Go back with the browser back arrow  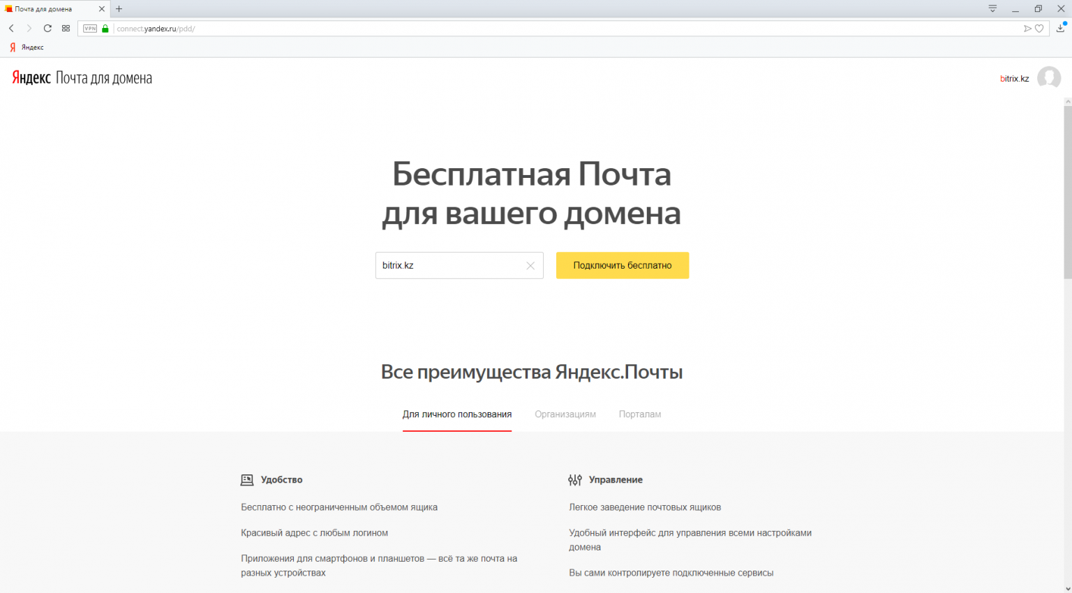click(x=11, y=29)
